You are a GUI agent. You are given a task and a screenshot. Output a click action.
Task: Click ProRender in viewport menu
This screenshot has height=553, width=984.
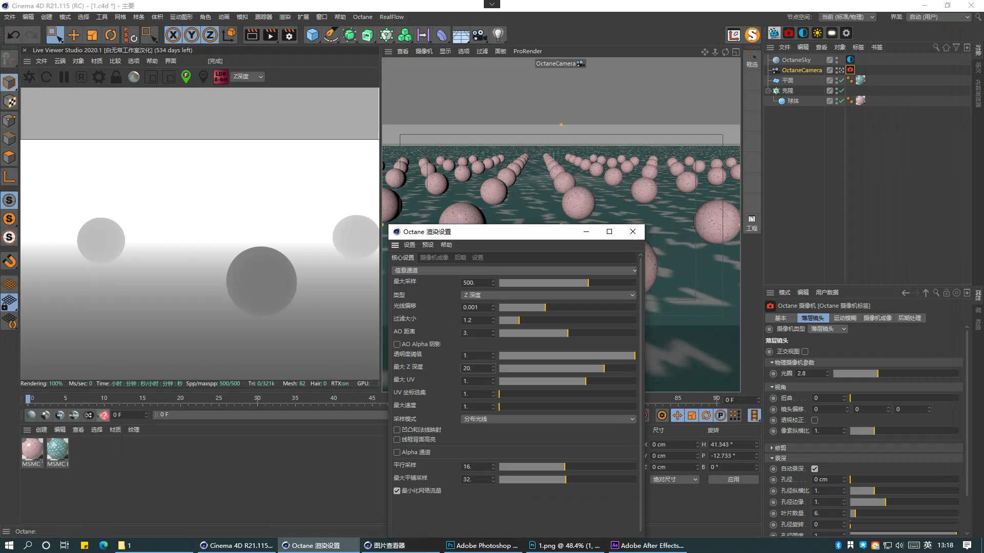(x=527, y=51)
